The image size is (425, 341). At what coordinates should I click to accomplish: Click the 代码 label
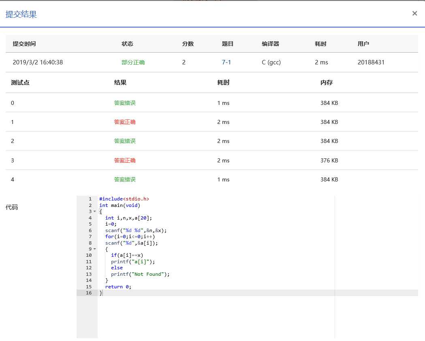12,207
